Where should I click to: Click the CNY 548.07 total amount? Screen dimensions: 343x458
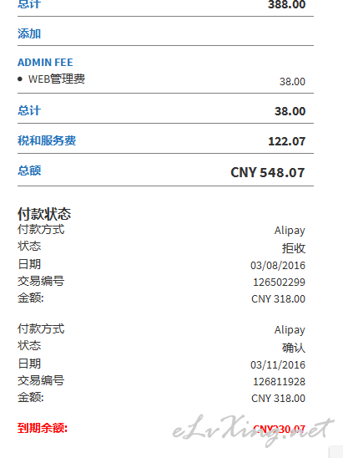point(268,172)
